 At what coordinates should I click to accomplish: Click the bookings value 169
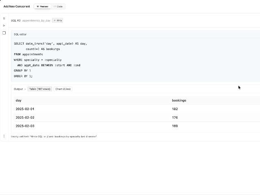click(175, 126)
